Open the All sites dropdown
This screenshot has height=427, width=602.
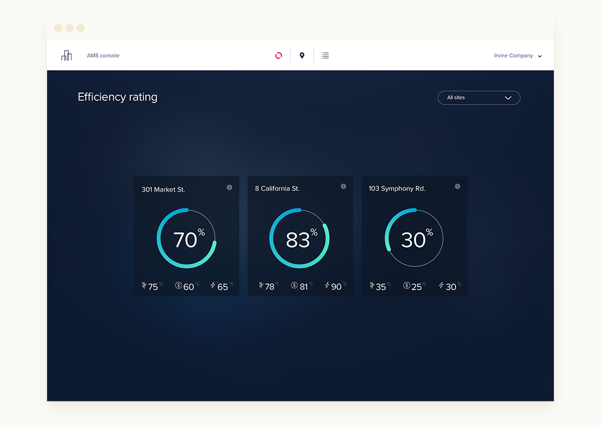(x=479, y=98)
